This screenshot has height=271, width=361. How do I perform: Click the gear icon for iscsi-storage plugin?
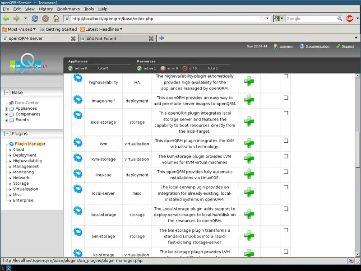(78, 115)
